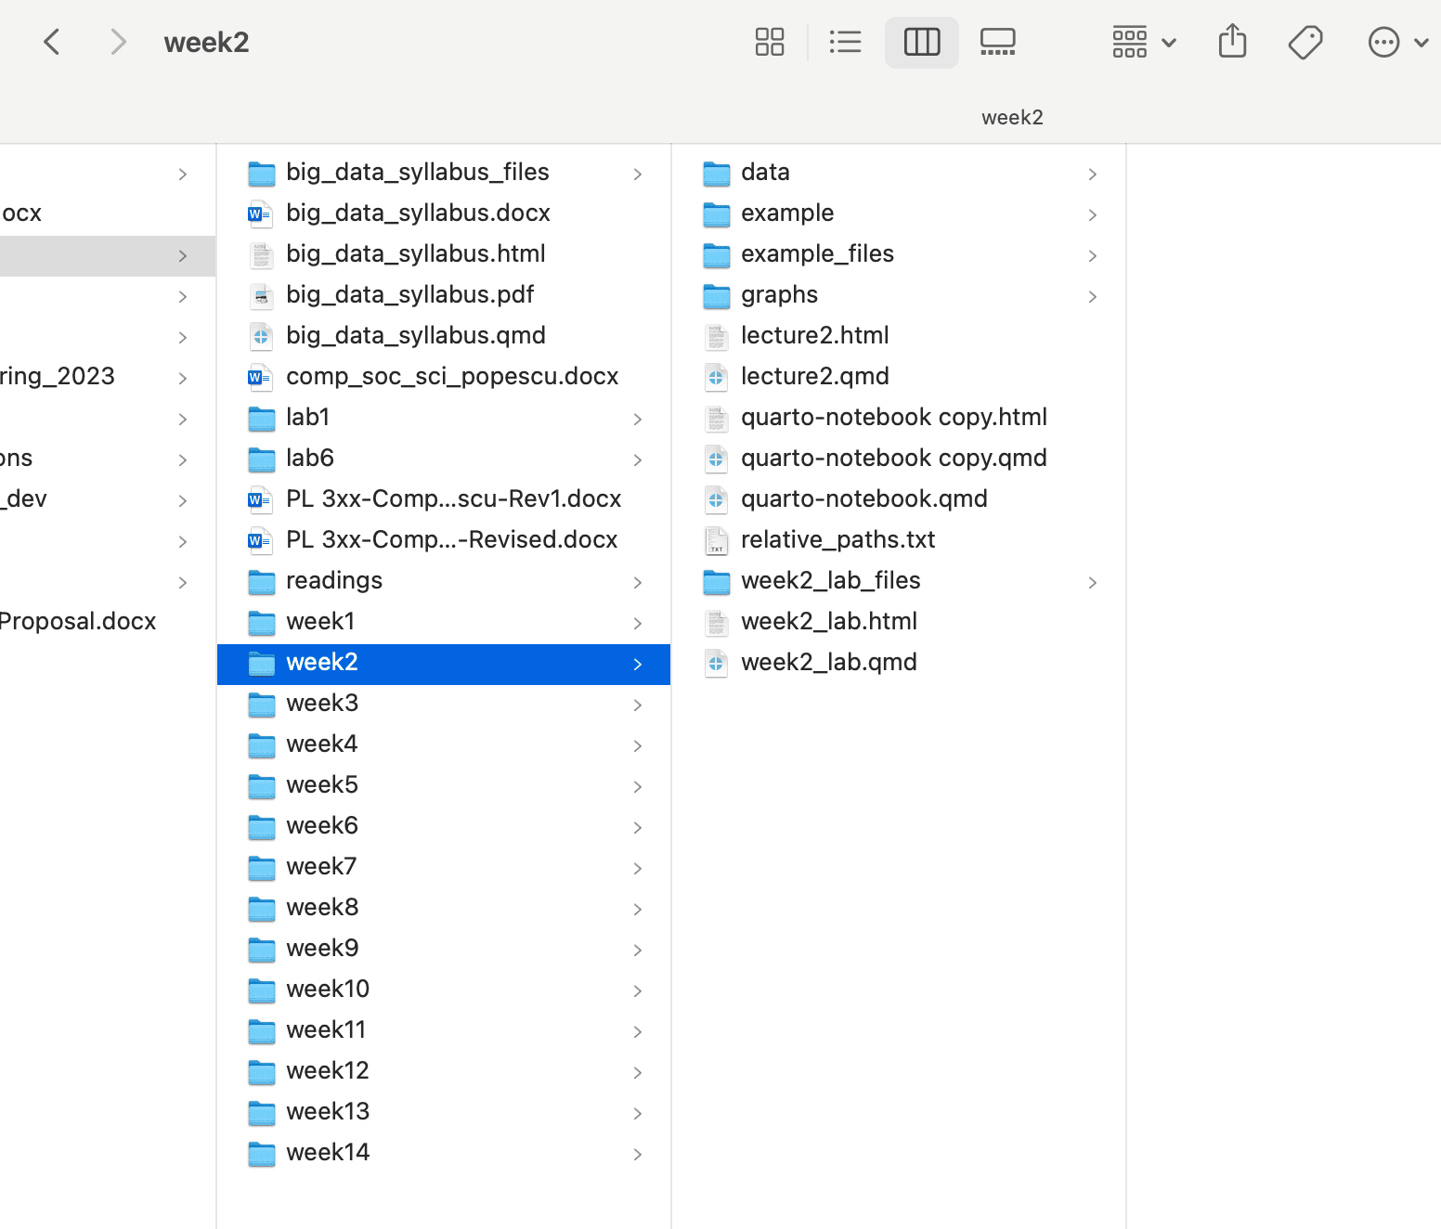Select relative_paths.txt text file
This screenshot has height=1229, width=1441.
pyautogui.click(x=837, y=540)
